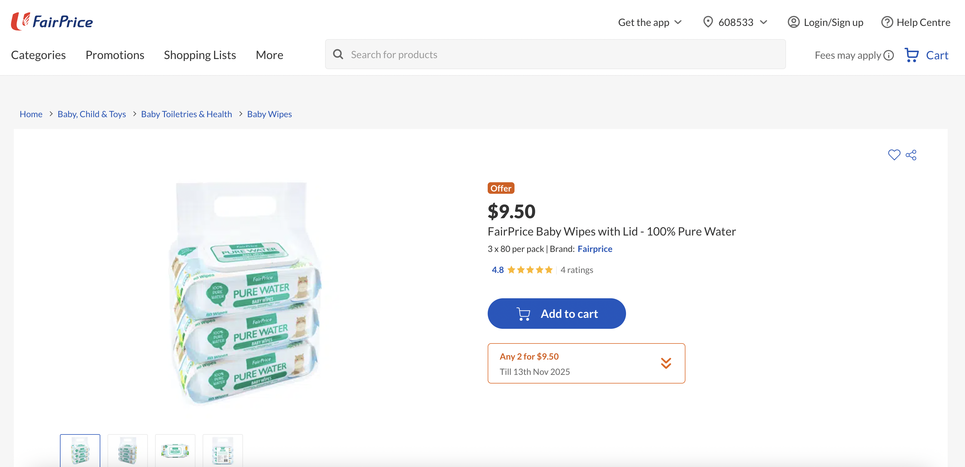Click the location pin icon
965x467 pixels.
coord(708,22)
